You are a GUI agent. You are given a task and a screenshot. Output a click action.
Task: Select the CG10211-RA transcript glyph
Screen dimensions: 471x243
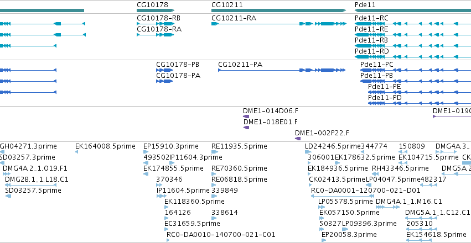coord(278,24)
